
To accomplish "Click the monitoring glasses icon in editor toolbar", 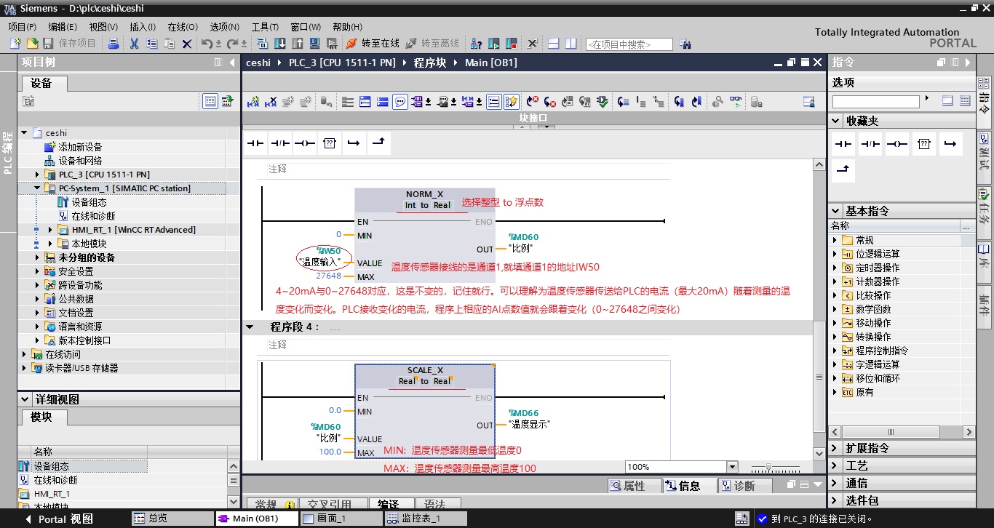I will pyautogui.click(x=736, y=102).
